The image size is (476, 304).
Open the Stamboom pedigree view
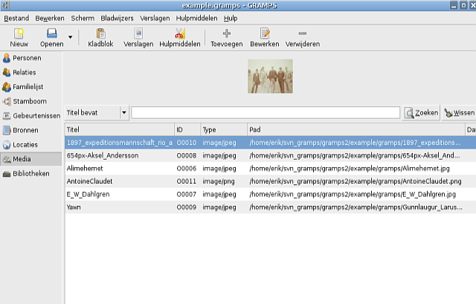tap(29, 101)
